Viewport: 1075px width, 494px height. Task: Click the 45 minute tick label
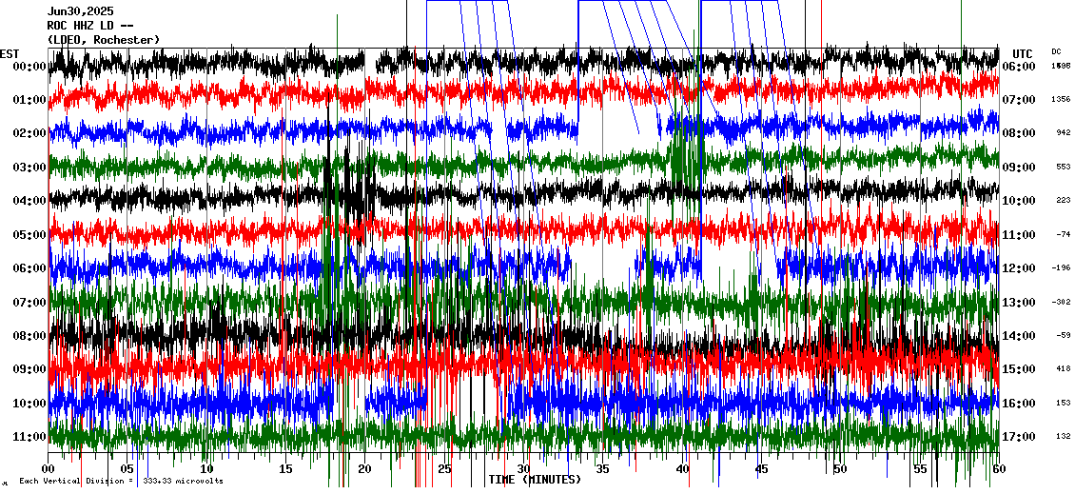[x=760, y=469]
